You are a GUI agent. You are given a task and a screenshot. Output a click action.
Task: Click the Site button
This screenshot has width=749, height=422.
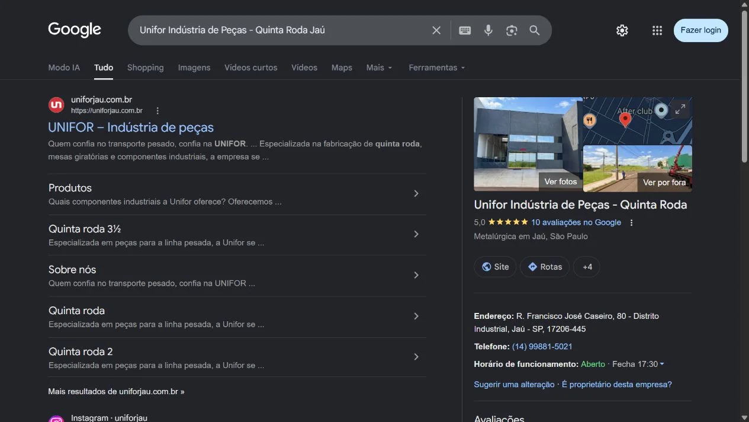495,267
